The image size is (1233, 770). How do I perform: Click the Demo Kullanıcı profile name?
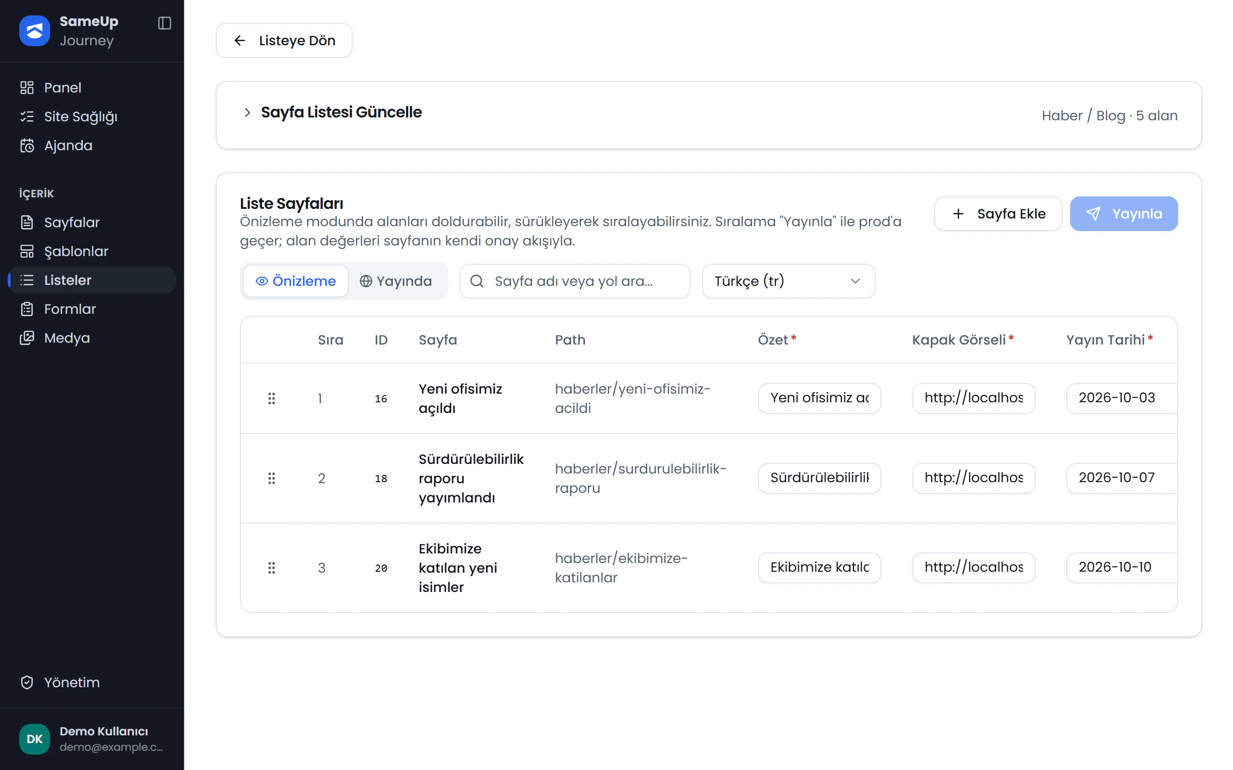(104, 731)
